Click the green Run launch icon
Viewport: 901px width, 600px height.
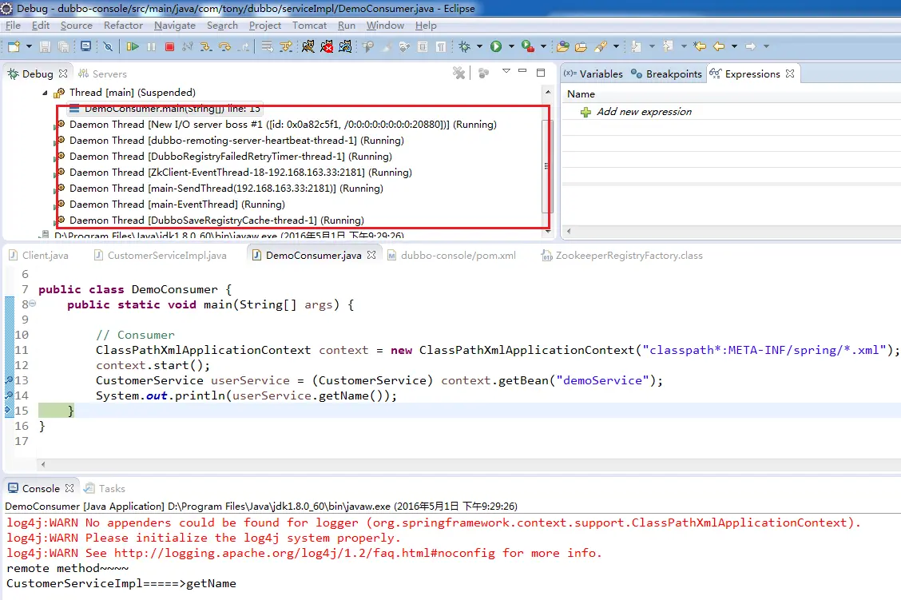[x=496, y=46]
